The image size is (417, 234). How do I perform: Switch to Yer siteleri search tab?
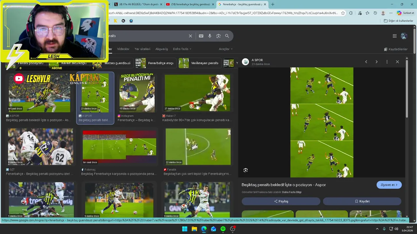pos(142,49)
